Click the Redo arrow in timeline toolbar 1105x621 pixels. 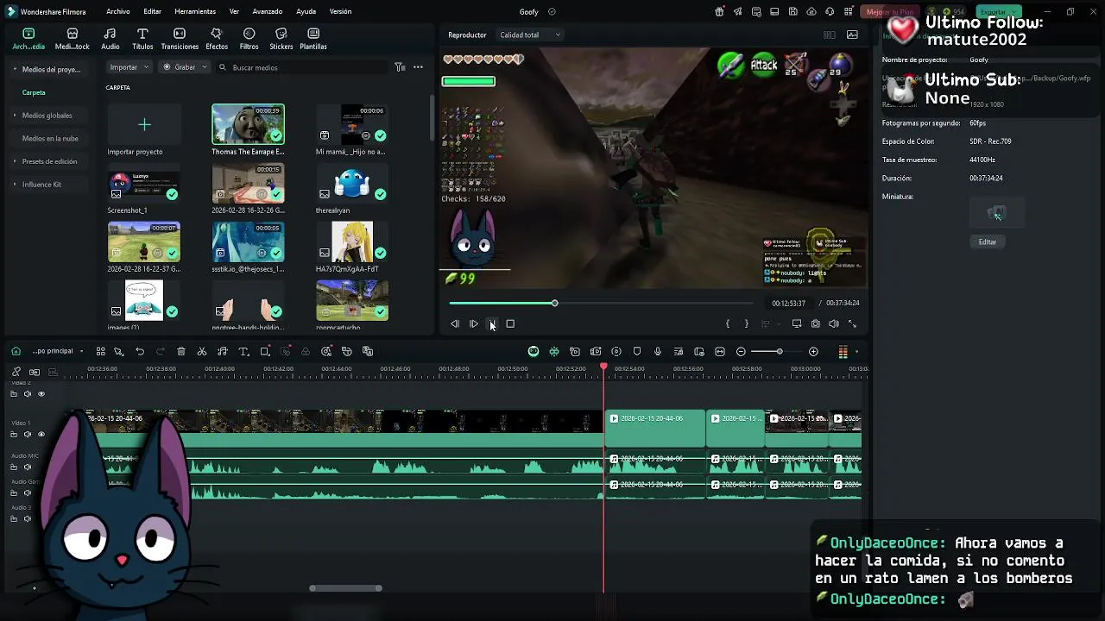click(x=161, y=351)
